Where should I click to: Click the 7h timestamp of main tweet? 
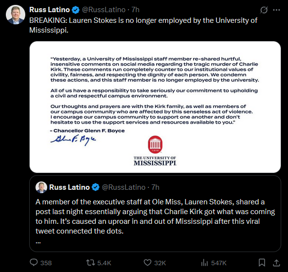tap(136, 10)
